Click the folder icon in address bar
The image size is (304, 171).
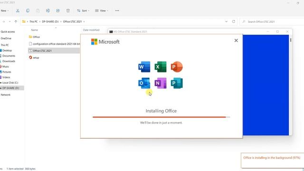coord(24,21)
